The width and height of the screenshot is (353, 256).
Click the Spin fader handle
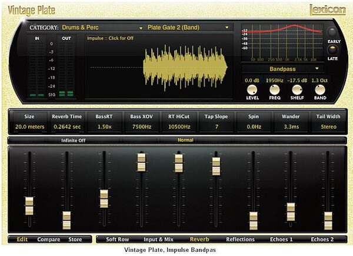coord(254,221)
